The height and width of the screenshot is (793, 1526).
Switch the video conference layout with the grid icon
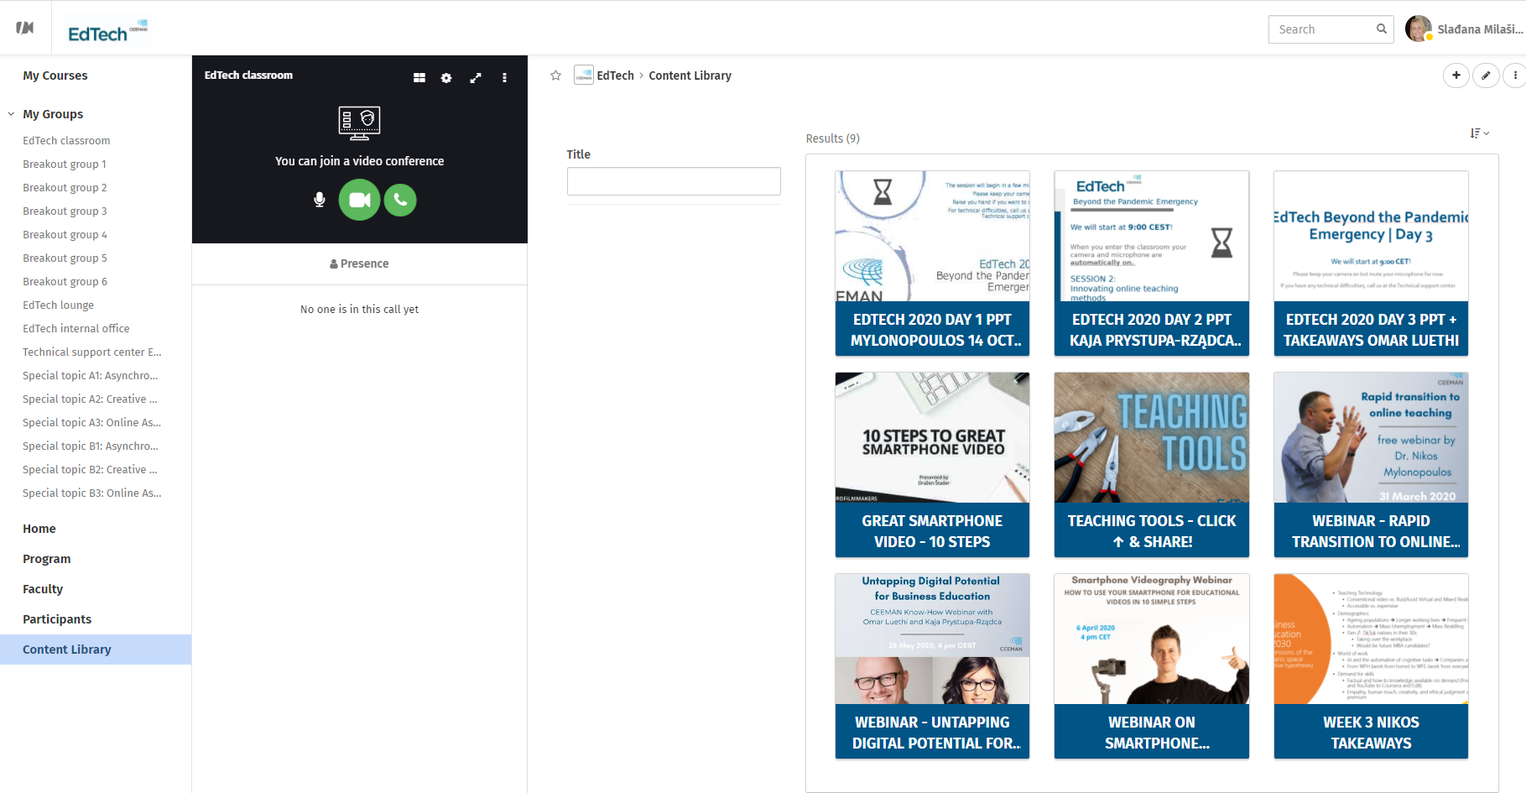419,78
